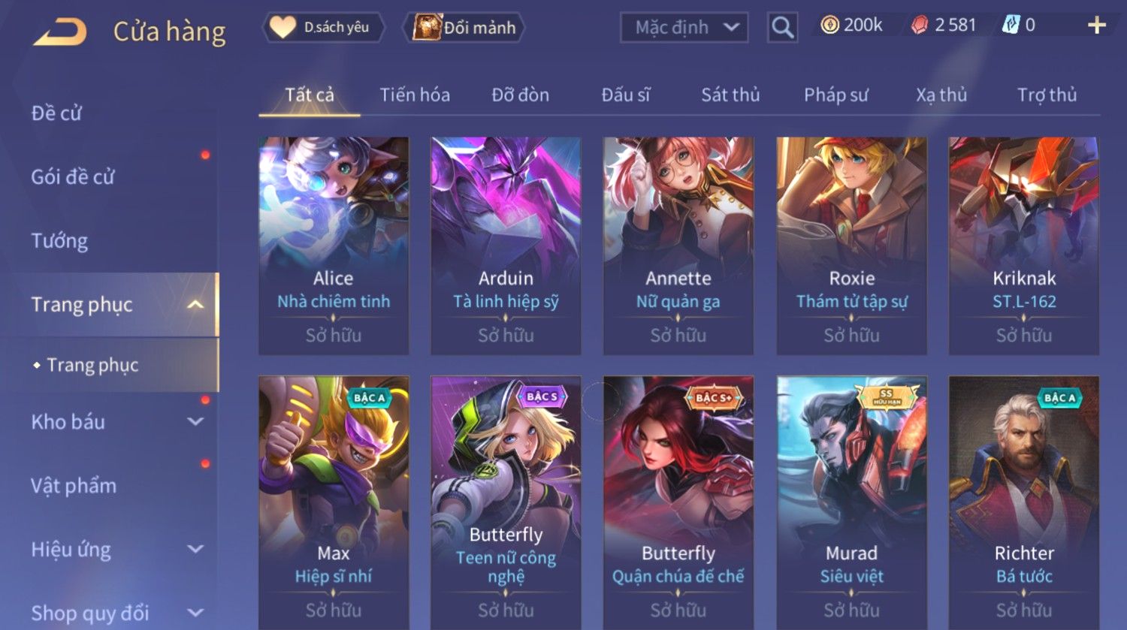Collapse the Trang phục sidebar section
The image size is (1127, 630).
pyautogui.click(x=195, y=305)
